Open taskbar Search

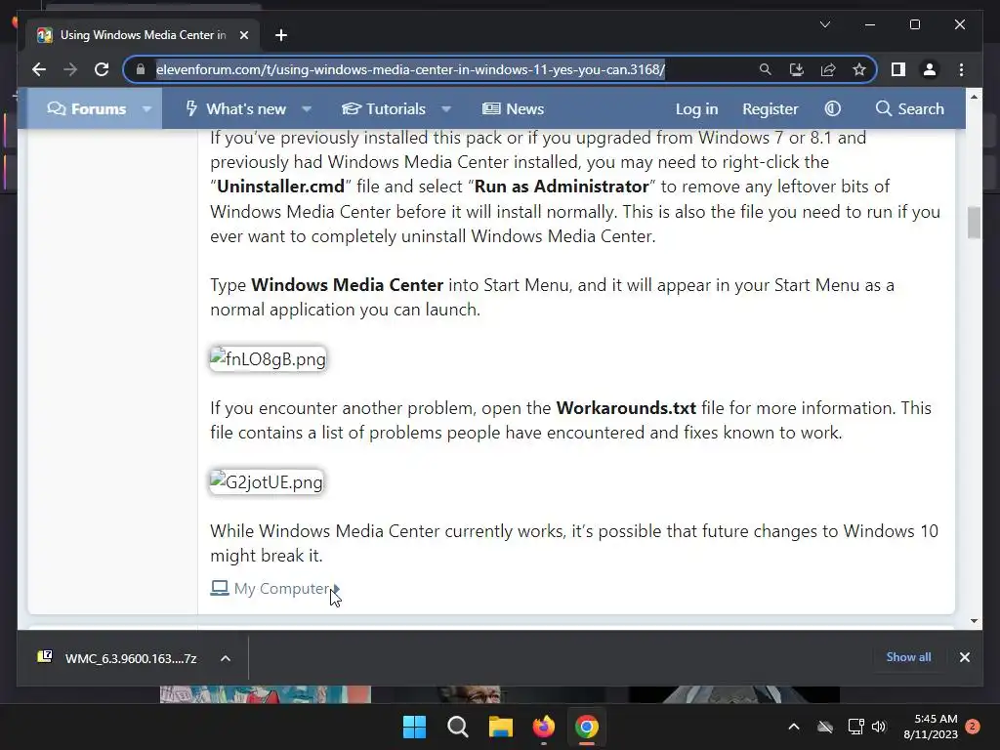[x=457, y=727]
